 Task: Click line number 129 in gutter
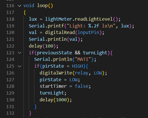point(10,93)
